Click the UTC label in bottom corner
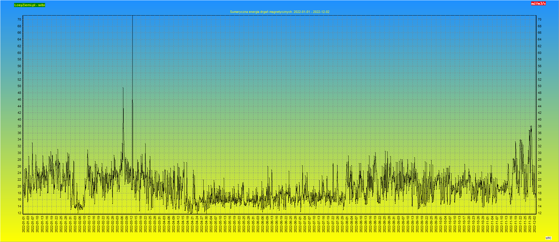The height and width of the screenshot is (242, 559). pos(548,238)
